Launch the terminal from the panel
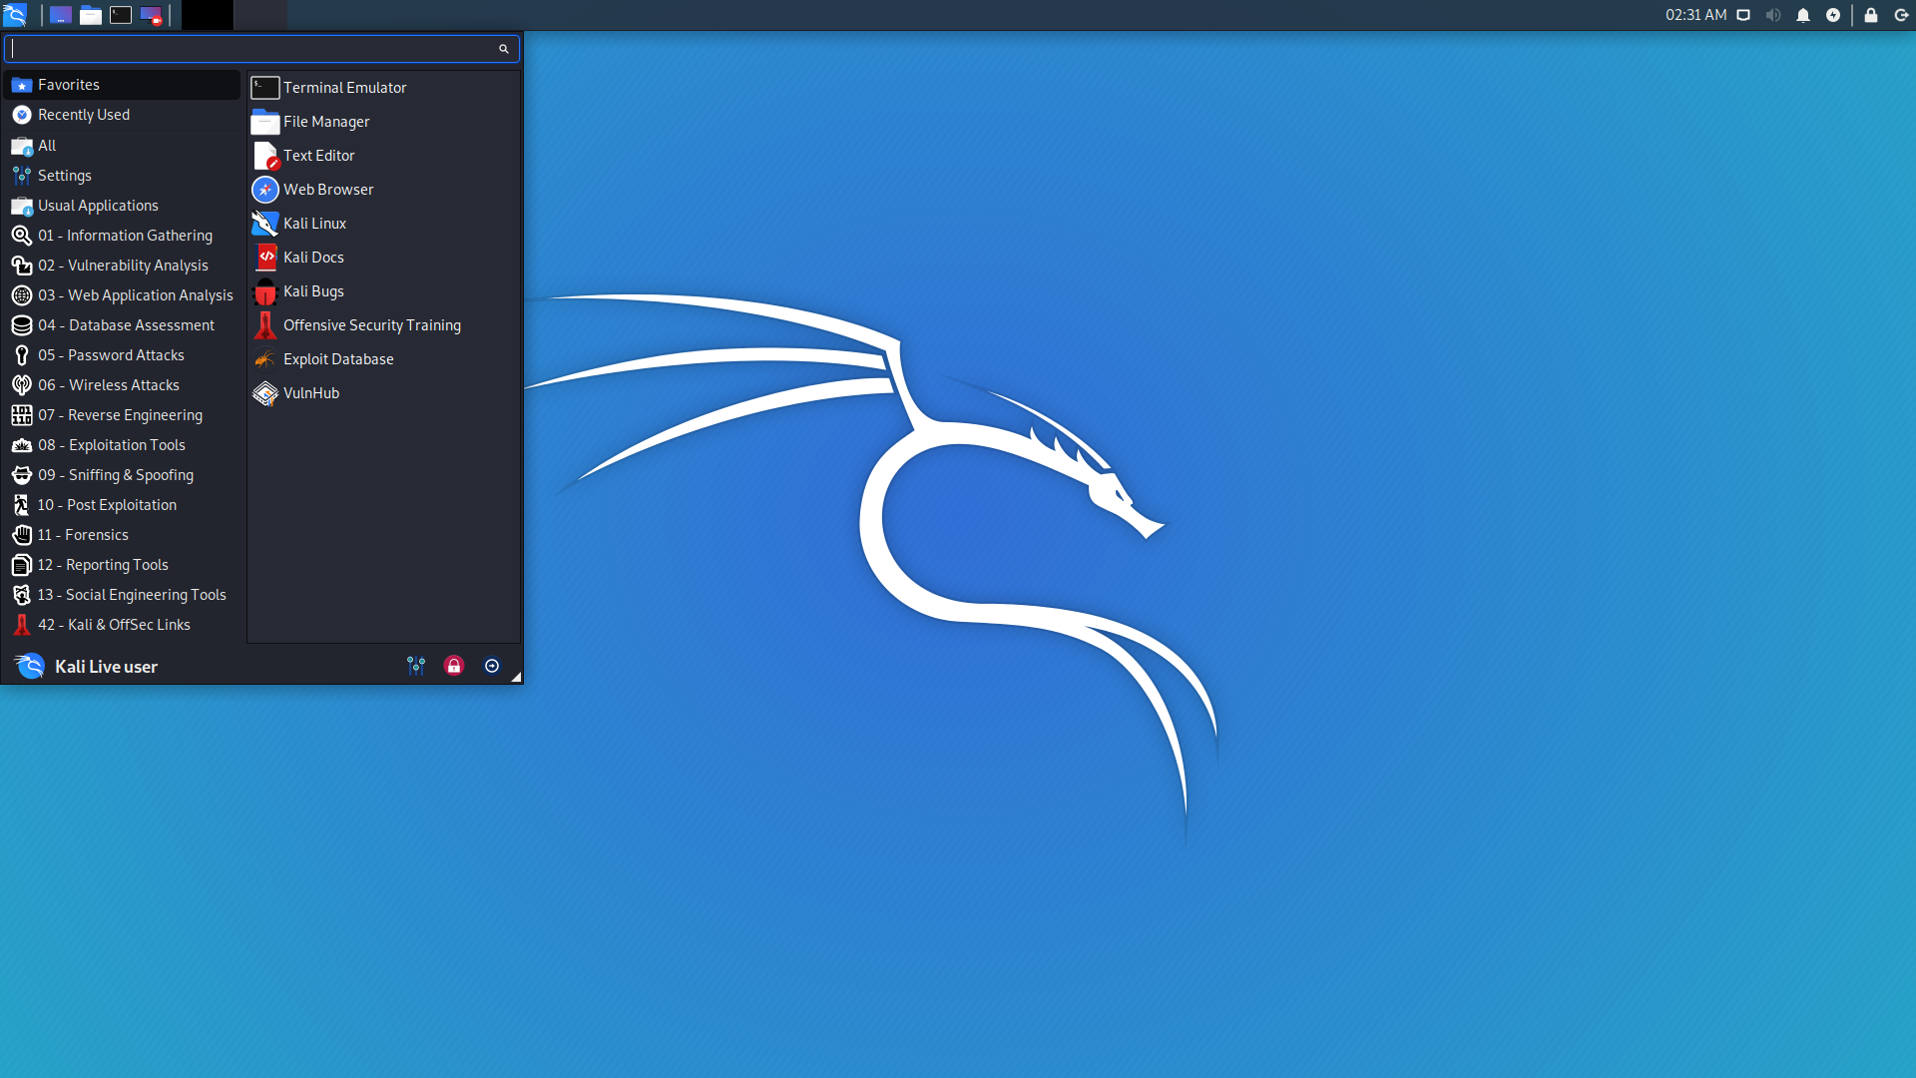1916x1078 pixels. 121,15
